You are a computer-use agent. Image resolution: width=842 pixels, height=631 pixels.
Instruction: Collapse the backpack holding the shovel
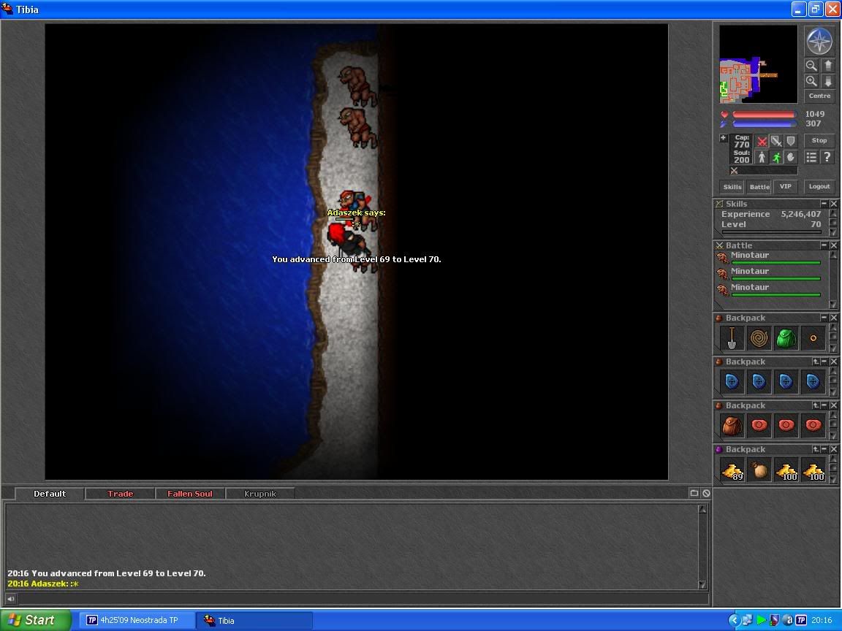click(x=824, y=318)
